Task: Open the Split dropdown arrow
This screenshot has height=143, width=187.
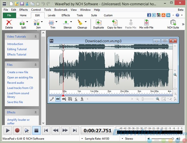Action: click(27, 22)
